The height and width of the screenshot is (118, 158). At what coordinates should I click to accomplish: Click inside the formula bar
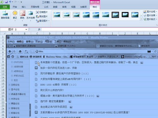tap(100, 29)
